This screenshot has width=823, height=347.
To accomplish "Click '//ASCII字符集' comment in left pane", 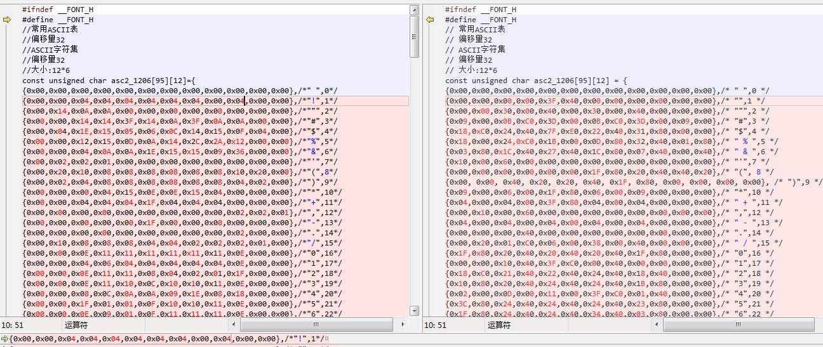I will click(50, 50).
